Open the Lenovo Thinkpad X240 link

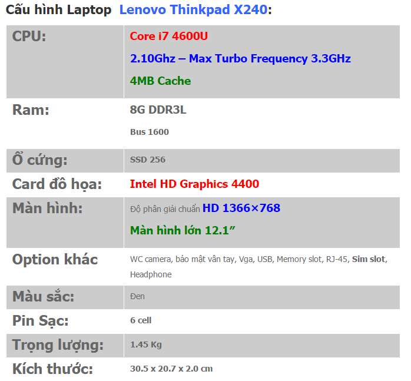(193, 10)
